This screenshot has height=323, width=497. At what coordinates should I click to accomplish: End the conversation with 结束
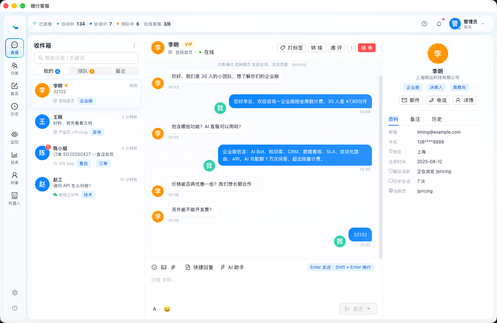click(367, 48)
